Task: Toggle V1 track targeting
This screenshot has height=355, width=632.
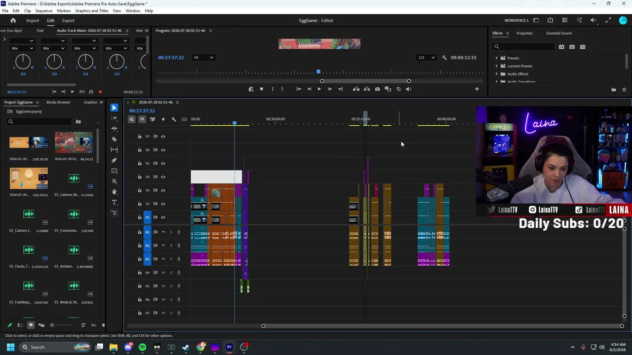Action: [x=147, y=217]
